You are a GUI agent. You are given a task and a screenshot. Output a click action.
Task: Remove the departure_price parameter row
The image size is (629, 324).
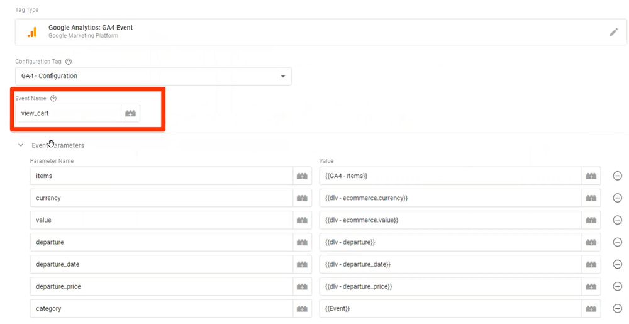[618, 286]
